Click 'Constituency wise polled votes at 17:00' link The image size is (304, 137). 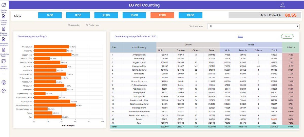click(x=136, y=37)
